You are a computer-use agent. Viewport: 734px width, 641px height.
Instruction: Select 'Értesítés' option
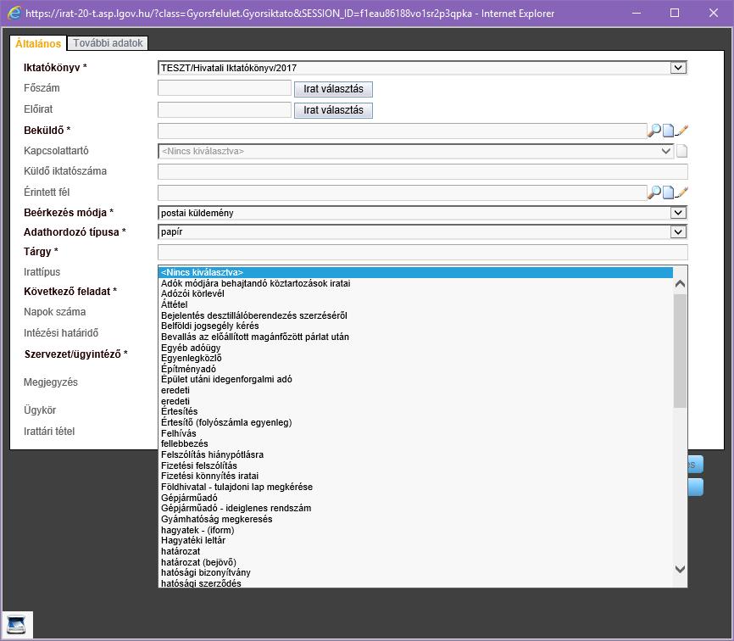coord(415,411)
